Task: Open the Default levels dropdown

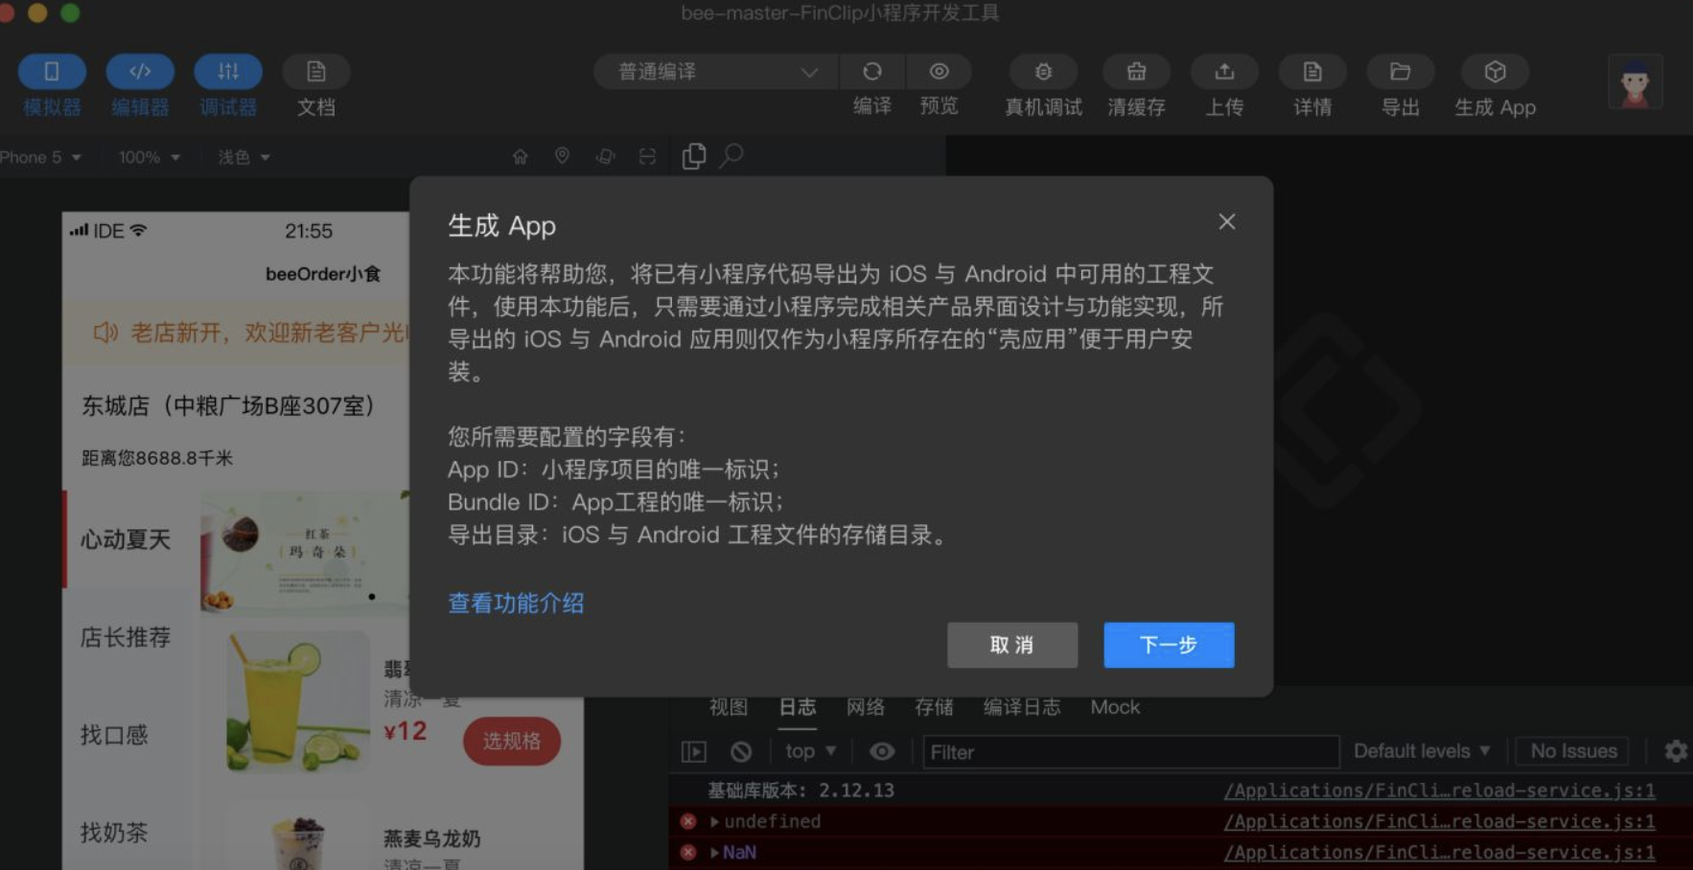Action: (x=1422, y=751)
